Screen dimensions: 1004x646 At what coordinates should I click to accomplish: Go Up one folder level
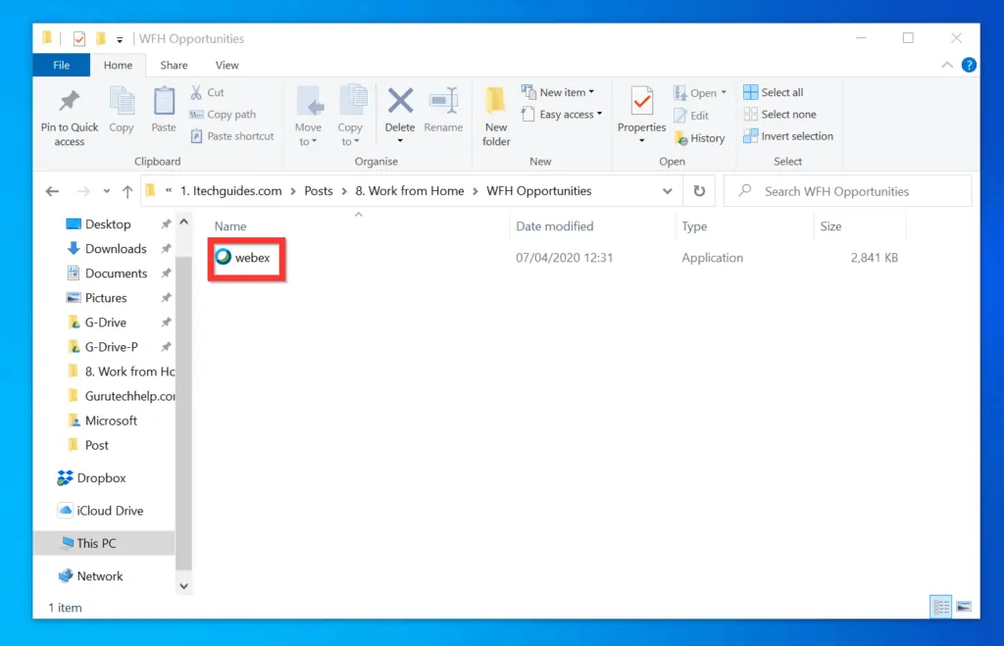[127, 191]
